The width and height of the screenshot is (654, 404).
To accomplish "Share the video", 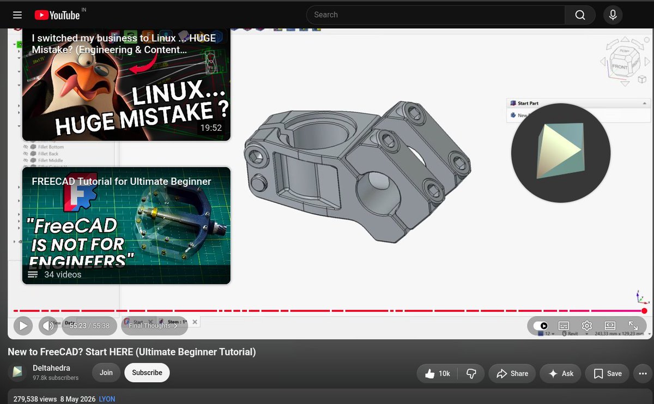I will coord(512,373).
